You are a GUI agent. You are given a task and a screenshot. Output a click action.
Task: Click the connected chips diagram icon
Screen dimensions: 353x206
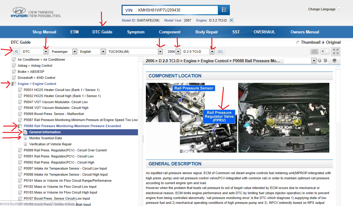(x=325, y=61)
